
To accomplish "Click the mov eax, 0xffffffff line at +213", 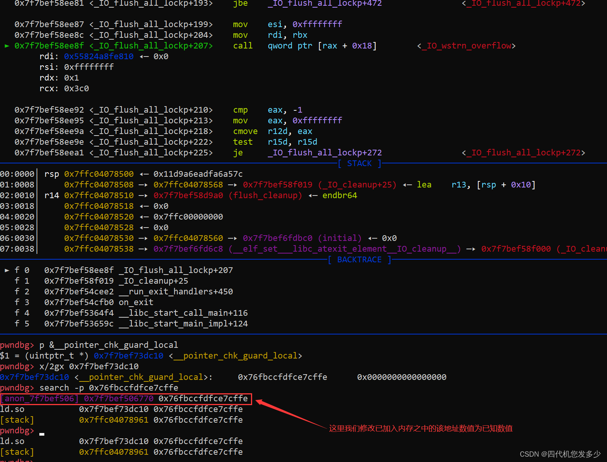I will [178, 121].
